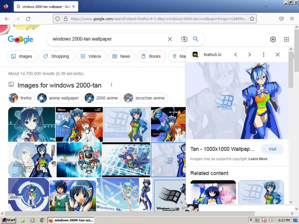This screenshot has width=299, height=224.
Task: Launch the Chrome taskbar quick launch icon
Action: point(42,220)
